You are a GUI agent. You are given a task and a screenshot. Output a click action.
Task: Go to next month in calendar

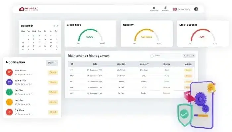(57, 26)
